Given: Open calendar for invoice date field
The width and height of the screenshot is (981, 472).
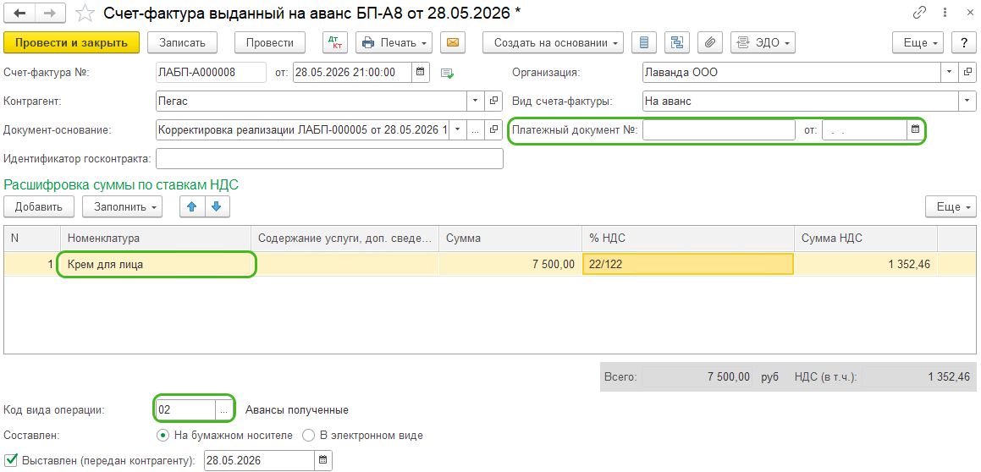Looking at the screenshot, I should pyautogui.click(x=421, y=72).
